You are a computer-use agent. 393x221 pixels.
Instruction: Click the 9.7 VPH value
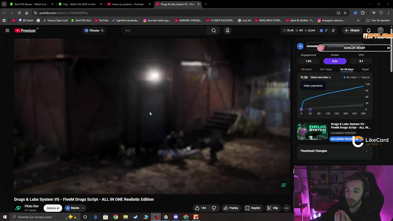point(361,61)
